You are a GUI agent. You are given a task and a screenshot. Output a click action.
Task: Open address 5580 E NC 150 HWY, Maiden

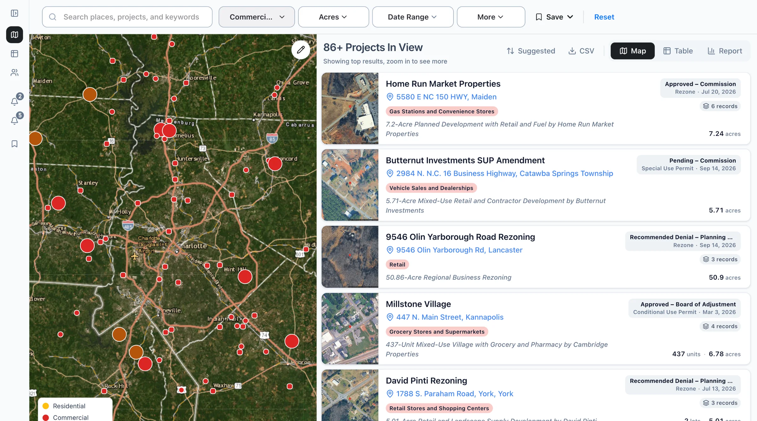point(446,97)
